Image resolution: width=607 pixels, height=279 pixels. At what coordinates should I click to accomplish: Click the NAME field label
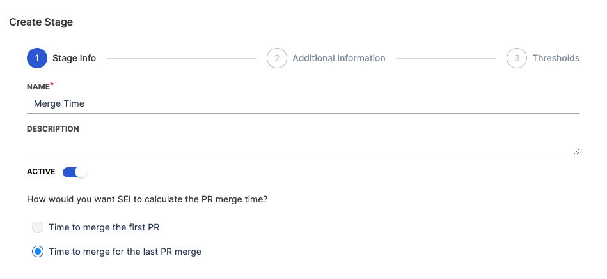pyautogui.click(x=38, y=86)
